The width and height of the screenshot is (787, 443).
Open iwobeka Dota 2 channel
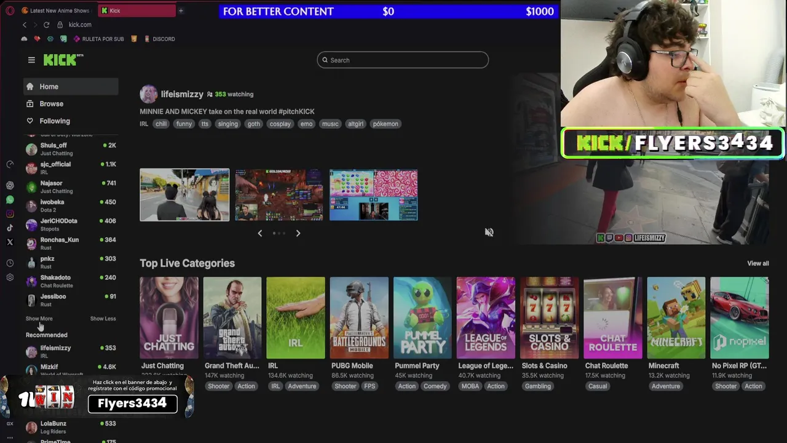(x=71, y=206)
